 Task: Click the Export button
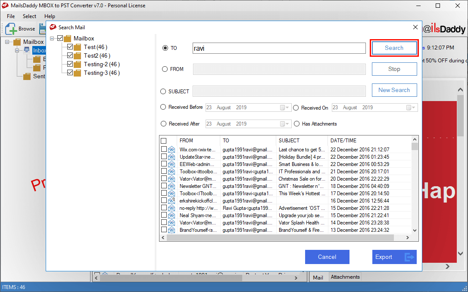[x=394, y=257]
